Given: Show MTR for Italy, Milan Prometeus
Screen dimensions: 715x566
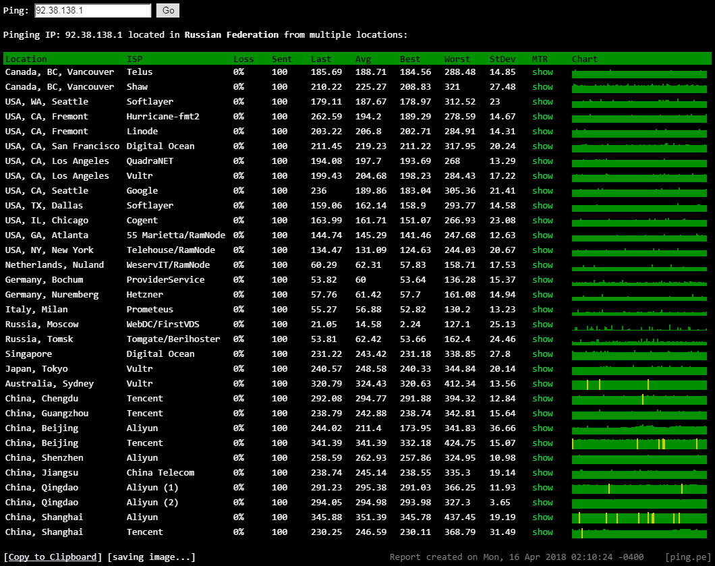Looking at the screenshot, I should click(x=542, y=310).
